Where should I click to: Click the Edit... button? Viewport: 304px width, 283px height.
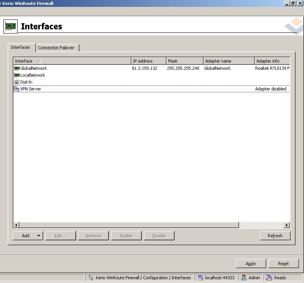coord(60,236)
